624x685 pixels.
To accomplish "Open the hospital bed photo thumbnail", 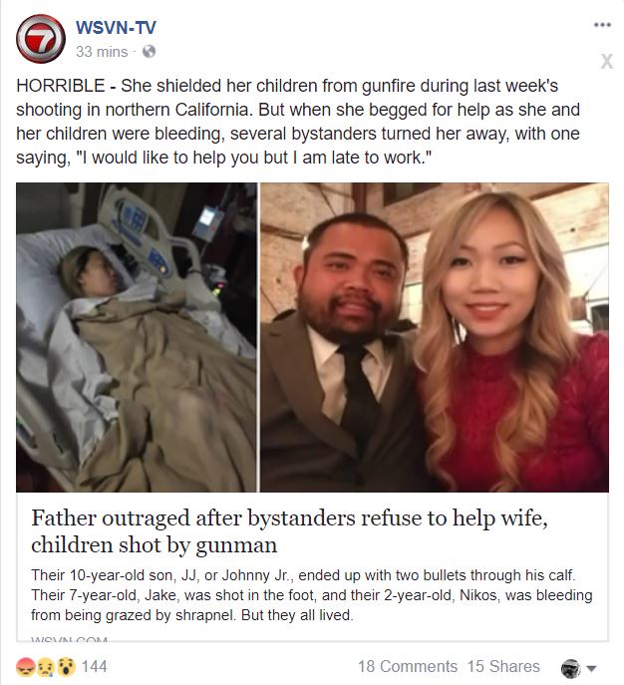I will pos(137,337).
